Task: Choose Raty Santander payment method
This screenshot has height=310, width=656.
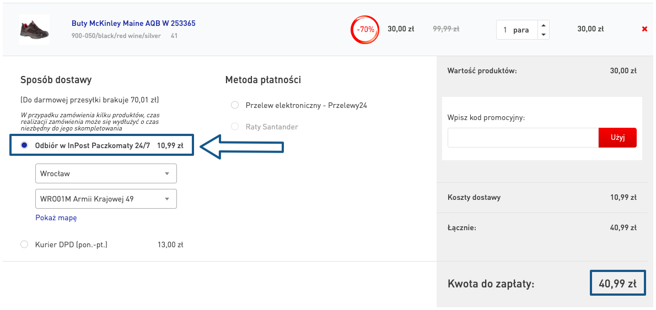Action: click(x=235, y=127)
